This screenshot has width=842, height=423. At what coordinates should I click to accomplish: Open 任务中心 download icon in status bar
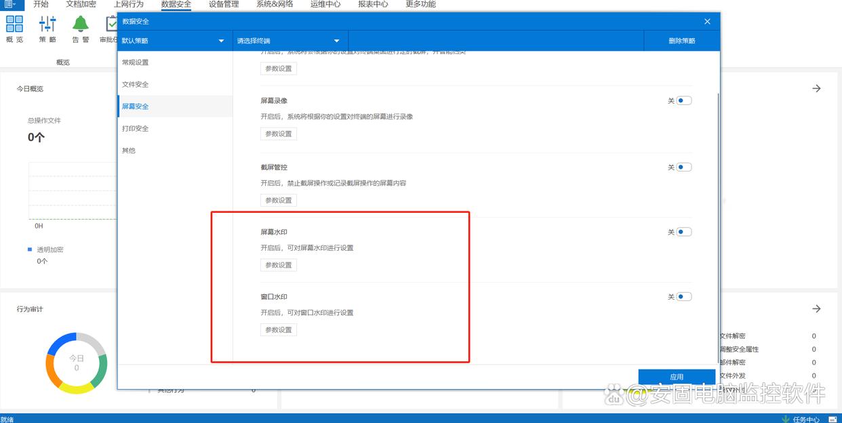[x=786, y=419]
